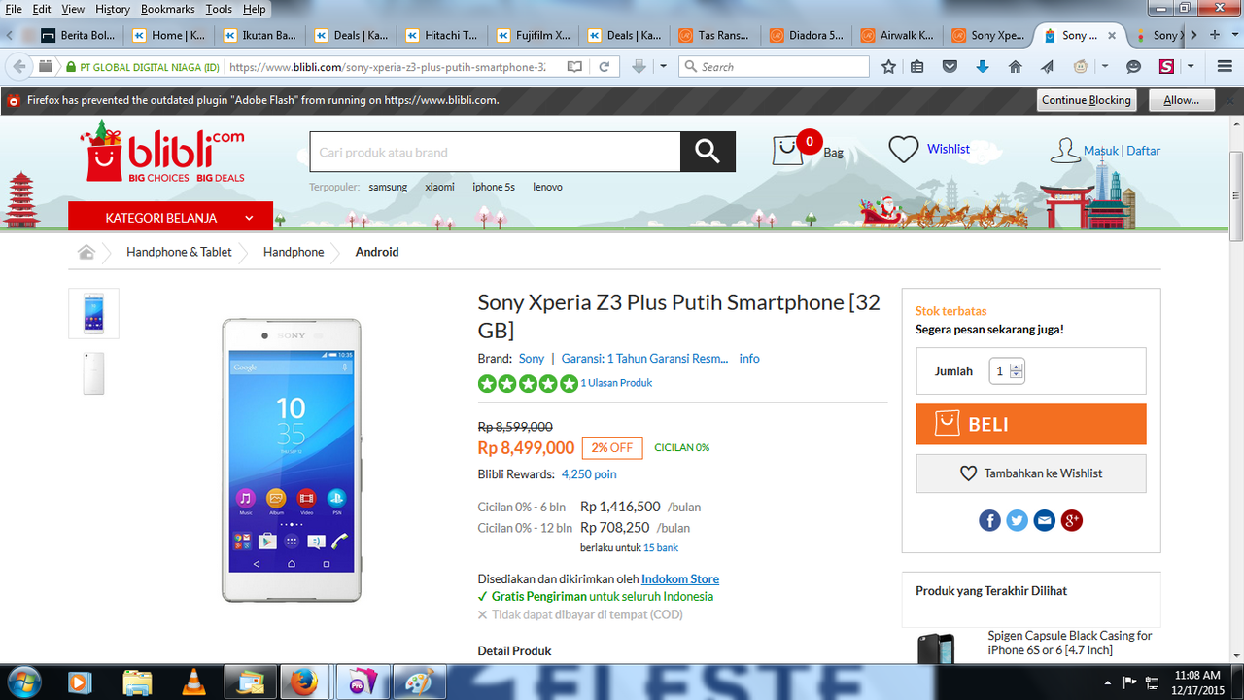This screenshot has height=700, width=1244.
Task: Click popular search term xiaomi
Action: coord(439,187)
